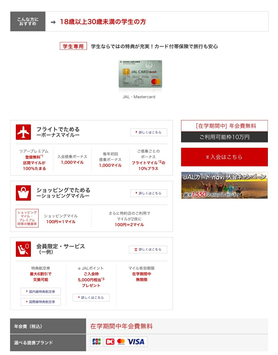This screenshot has width=278, height=355.
Task: Click the arrow icon beside 18歳以上30歳未満
Action: pyautogui.click(x=53, y=22)
